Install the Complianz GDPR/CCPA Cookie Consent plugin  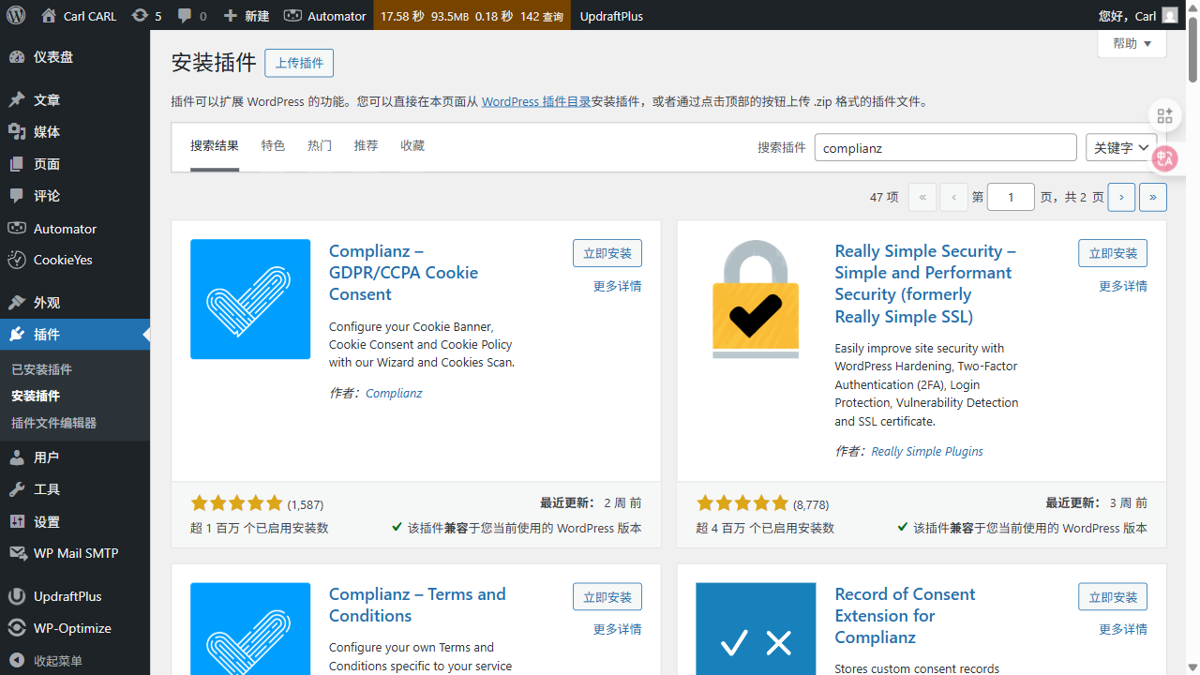(607, 252)
